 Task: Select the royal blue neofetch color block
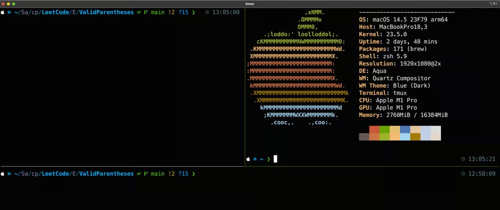click(x=405, y=129)
